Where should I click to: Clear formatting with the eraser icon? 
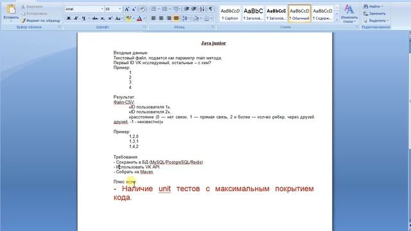pyautogui.click(x=143, y=9)
